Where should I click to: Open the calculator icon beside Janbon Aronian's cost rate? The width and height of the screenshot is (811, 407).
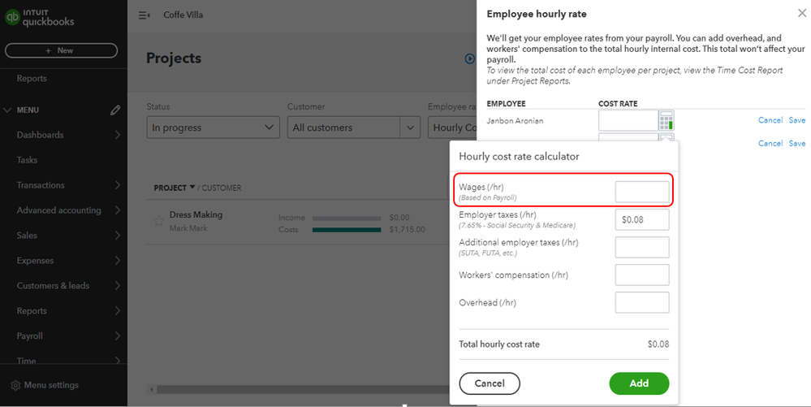[666, 121]
